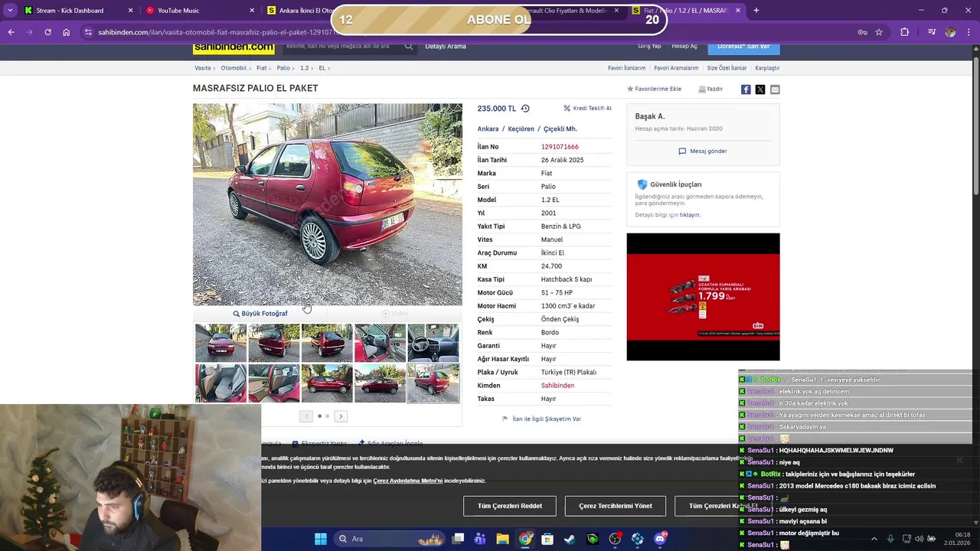Image resolution: width=980 pixels, height=551 pixels.
Task: Open the Chrome extensions puzzle icon
Action: tap(905, 32)
